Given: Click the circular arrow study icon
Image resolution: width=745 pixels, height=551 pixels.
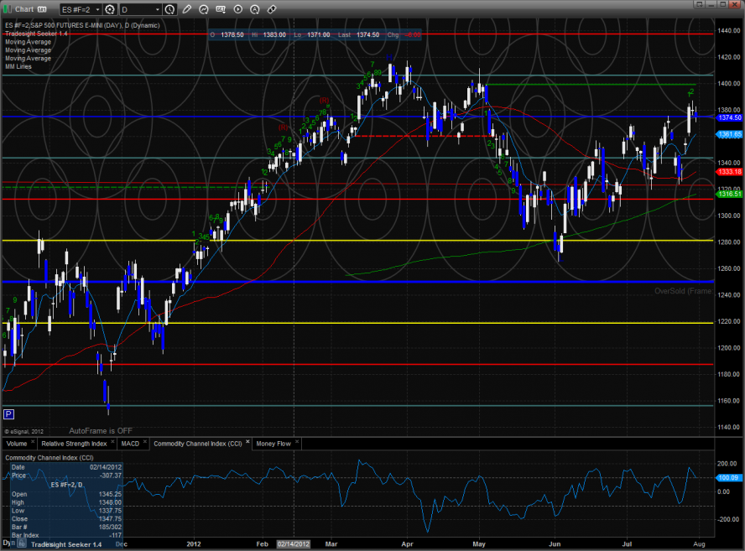Looking at the screenshot, I should (x=204, y=9).
